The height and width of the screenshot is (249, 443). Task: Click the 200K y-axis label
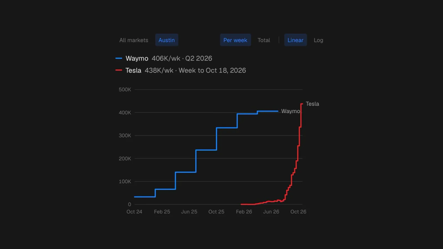(125, 159)
